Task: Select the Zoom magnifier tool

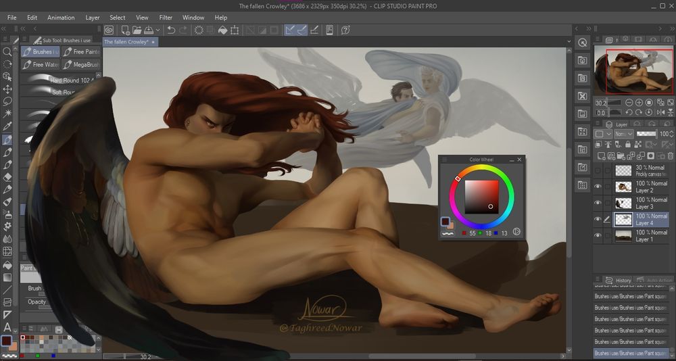Action: point(7,51)
